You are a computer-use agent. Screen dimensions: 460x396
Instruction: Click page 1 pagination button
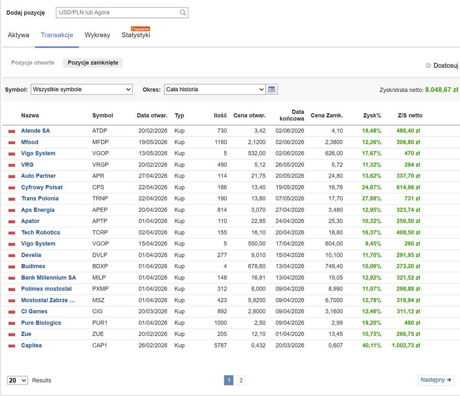[x=228, y=380]
